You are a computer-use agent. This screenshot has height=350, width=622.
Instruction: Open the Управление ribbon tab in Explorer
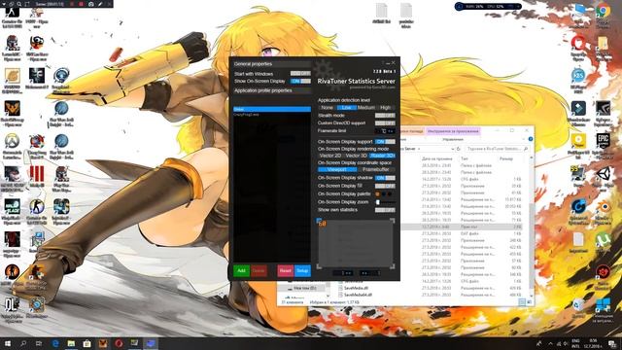(x=453, y=140)
